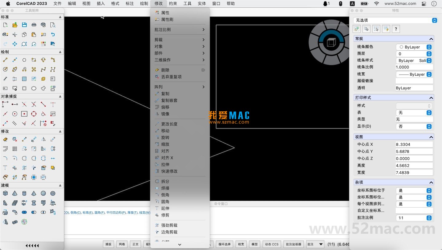442x250 pixels.
Task: Select the Circle tool in 绘制
Action: click(5, 69)
